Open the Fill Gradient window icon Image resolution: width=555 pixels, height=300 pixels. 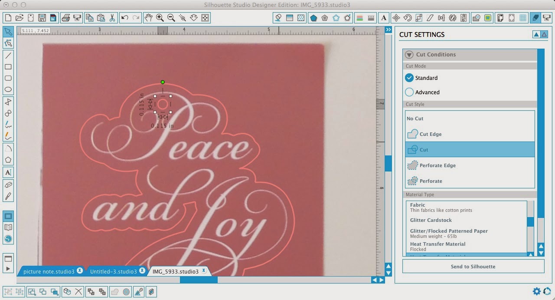(290, 18)
